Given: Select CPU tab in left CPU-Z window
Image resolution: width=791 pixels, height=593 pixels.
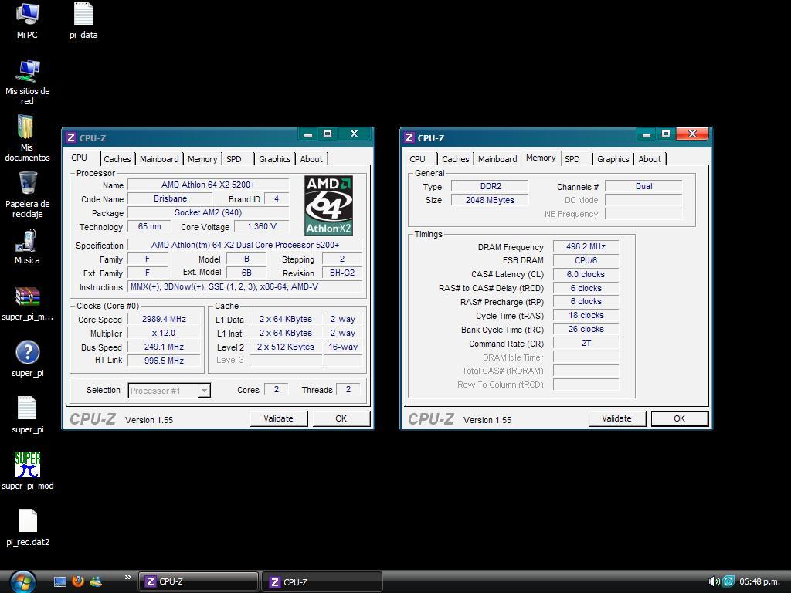Looking at the screenshot, I should pyautogui.click(x=80, y=158).
